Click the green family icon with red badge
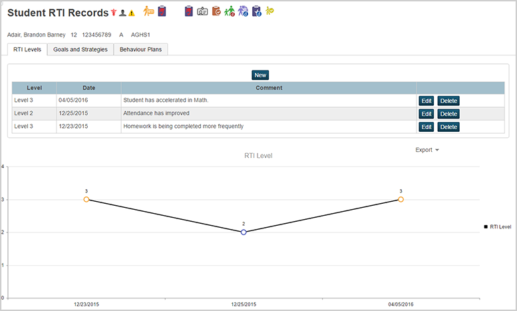This screenshot has width=517, height=311. (x=230, y=11)
